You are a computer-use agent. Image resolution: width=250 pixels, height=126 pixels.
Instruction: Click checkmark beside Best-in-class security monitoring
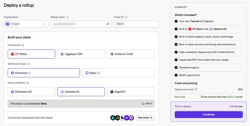point(176,44)
